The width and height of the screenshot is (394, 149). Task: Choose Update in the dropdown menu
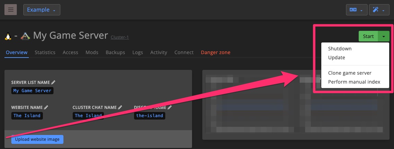[336, 58]
